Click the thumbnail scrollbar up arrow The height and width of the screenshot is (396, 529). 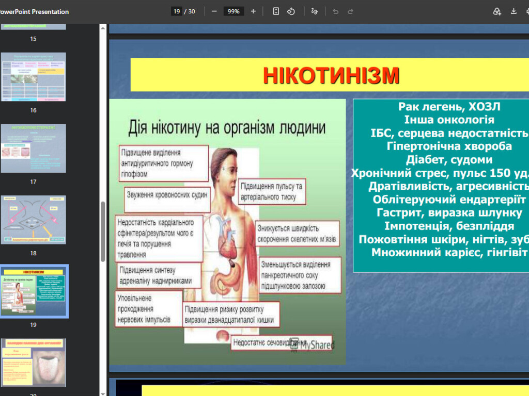click(103, 28)
